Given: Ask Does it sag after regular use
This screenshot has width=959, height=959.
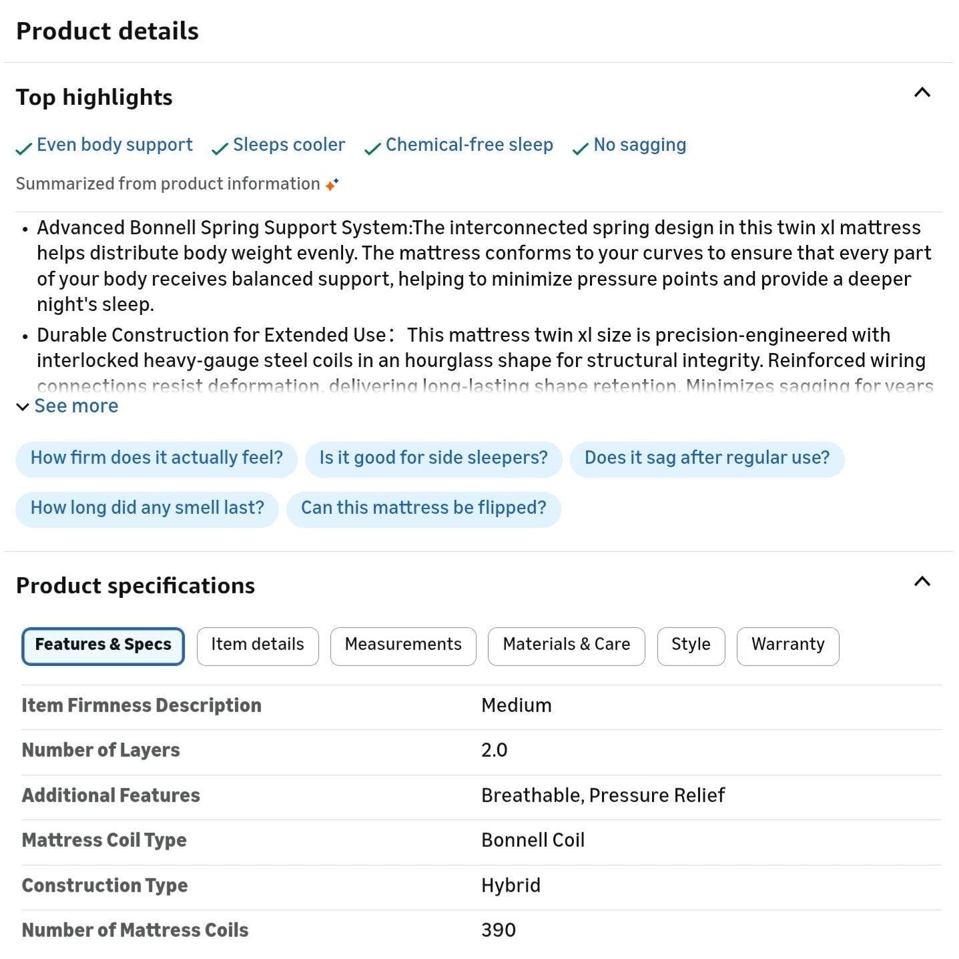Looking at the screenshot, I should pos(707,458).
